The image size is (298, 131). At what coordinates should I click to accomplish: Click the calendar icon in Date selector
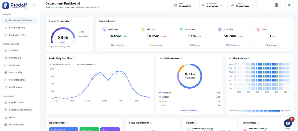tap(175, 5)
